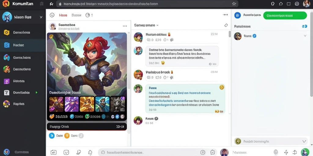
Task: Click the yellow badge on green message bubble
Action: [222, 87]
